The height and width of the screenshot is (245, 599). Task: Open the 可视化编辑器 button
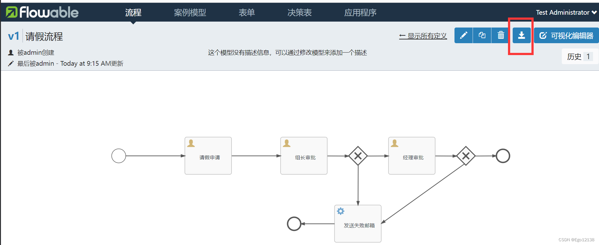click(566, 35)
